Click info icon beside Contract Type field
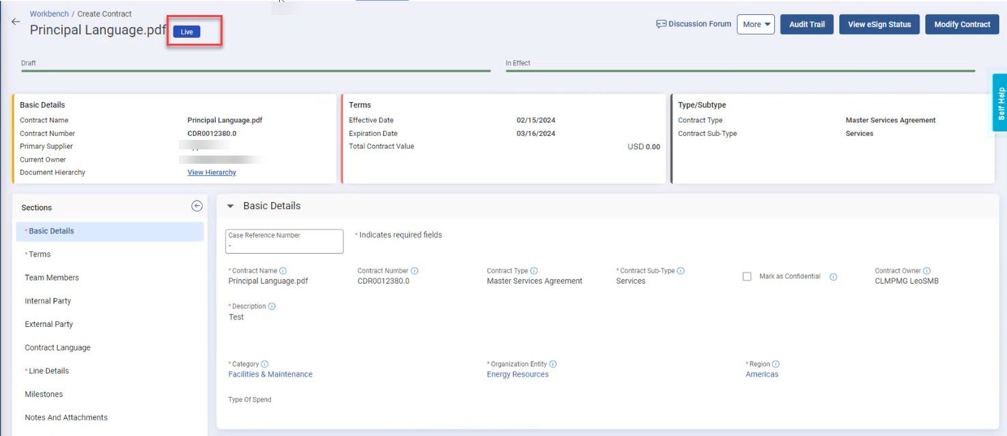The image size is (1007, 436). (x=534, y=271)
